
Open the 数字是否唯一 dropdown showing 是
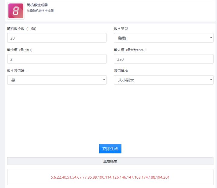57,80
